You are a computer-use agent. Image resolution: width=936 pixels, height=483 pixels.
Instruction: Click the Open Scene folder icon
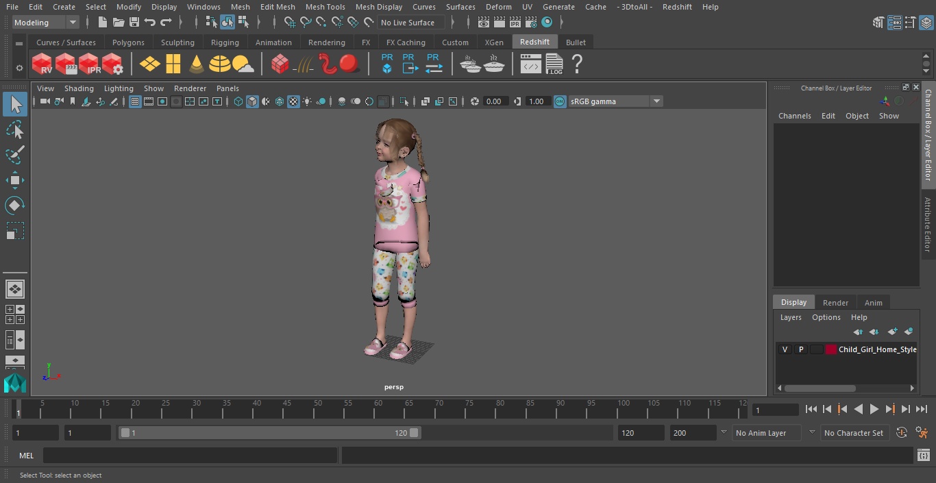pos(119,23)
